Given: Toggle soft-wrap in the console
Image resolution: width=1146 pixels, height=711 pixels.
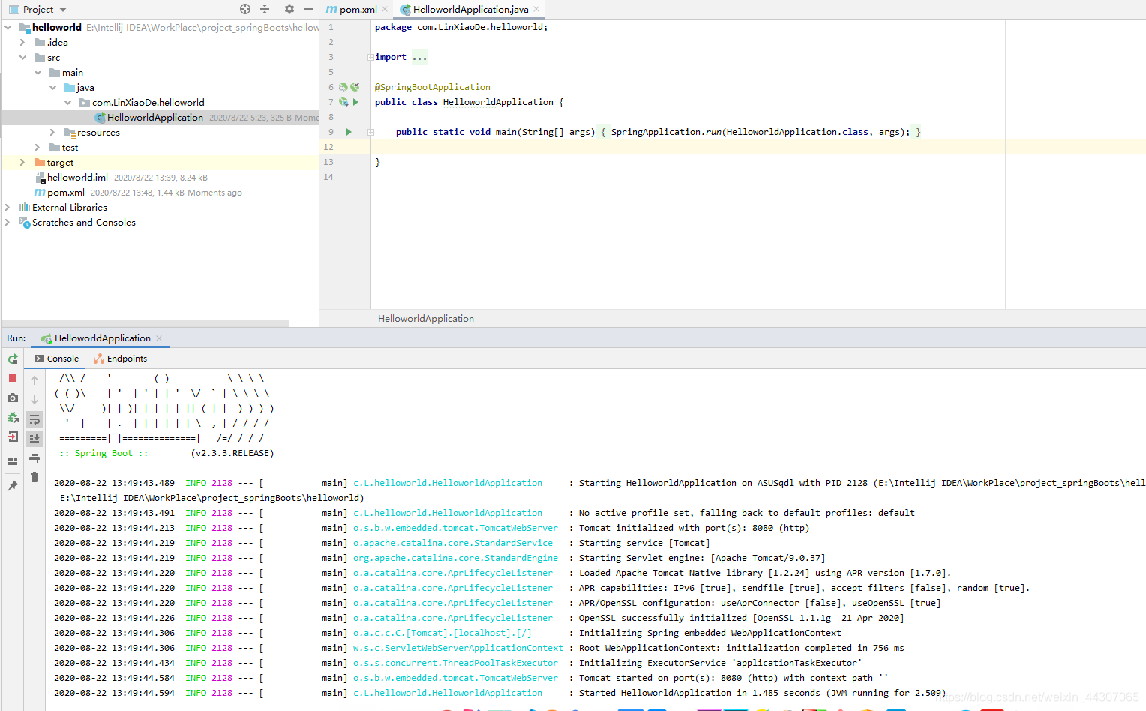Looking at the screenshot, I should click(34, 419).
